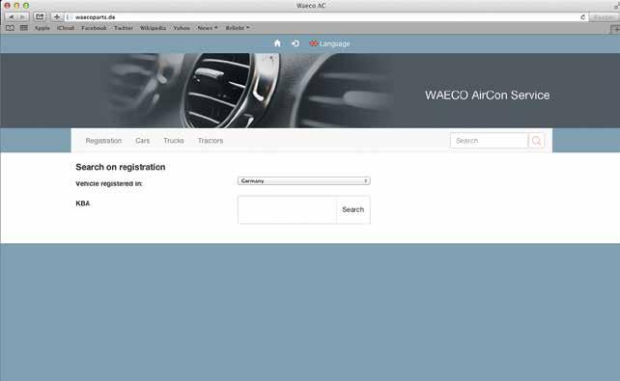
Task: Open the Tractors tab
Action: (211, 141)
